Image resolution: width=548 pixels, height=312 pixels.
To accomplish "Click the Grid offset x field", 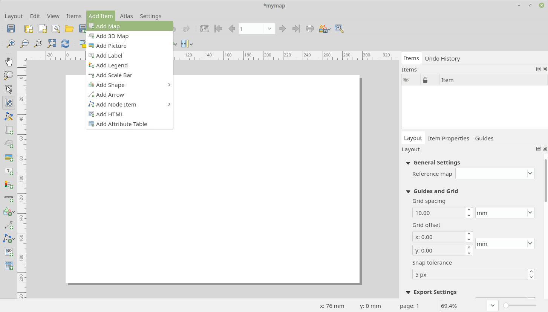I will [439, 237].
